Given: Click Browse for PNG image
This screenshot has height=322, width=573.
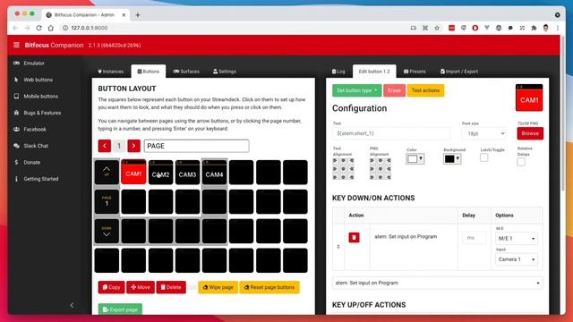Looking at the screenshot, I should coord(530,133).
